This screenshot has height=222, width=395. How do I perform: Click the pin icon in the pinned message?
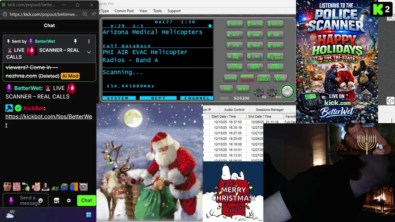[x=75, y=41]
